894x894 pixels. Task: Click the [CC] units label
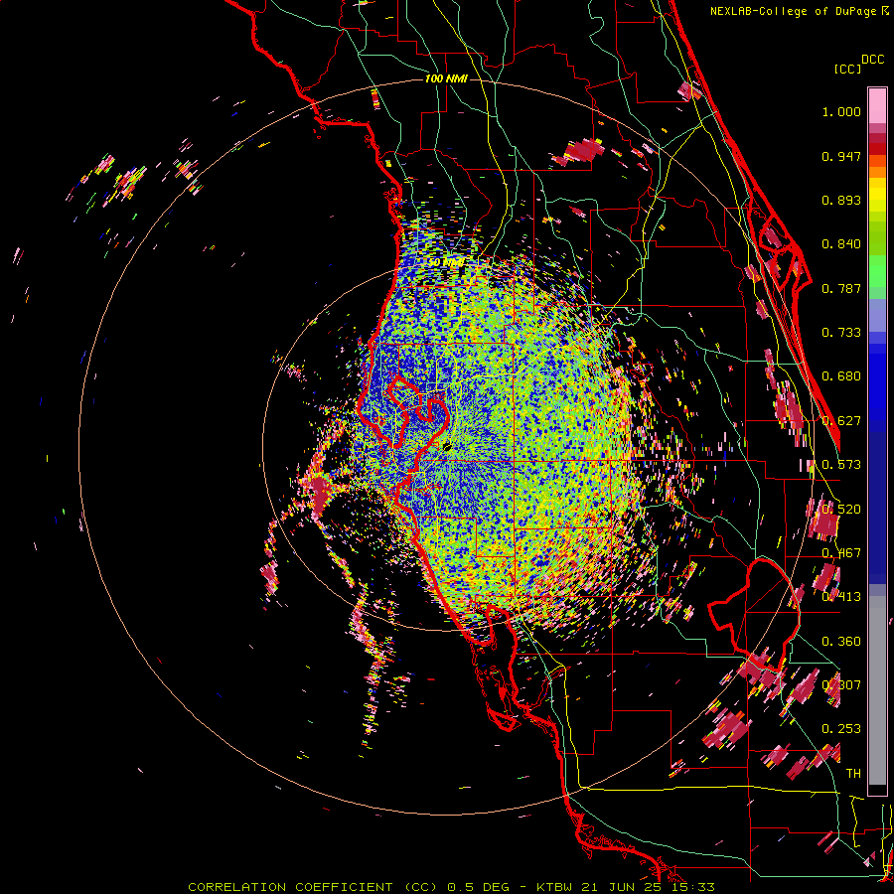click(x=847, y=69)
